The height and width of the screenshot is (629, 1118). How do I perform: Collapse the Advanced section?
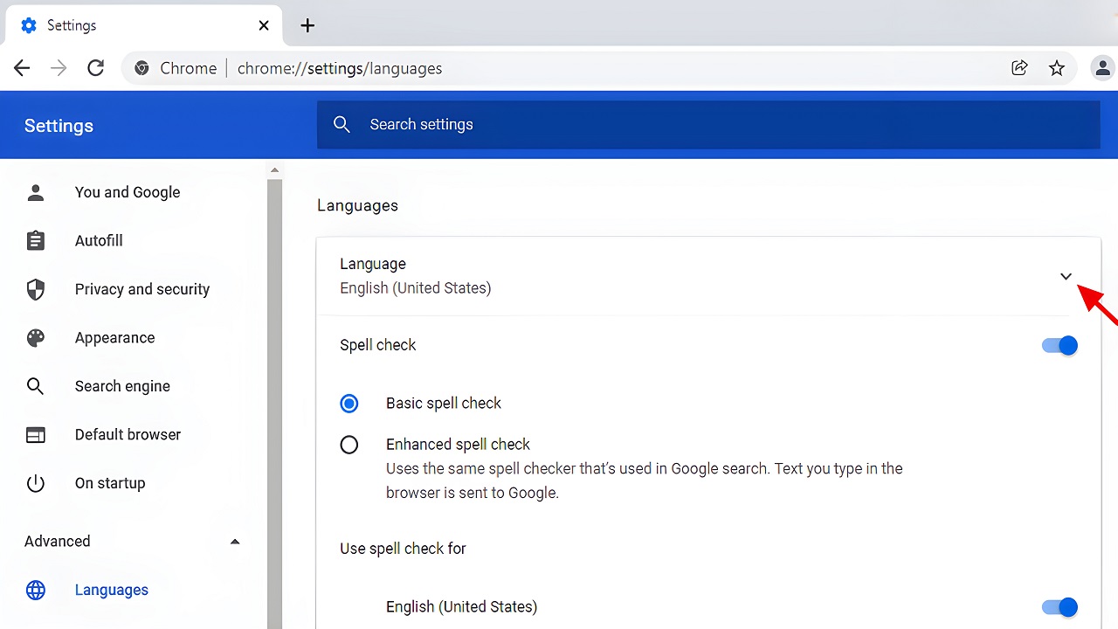click(235, 542)
